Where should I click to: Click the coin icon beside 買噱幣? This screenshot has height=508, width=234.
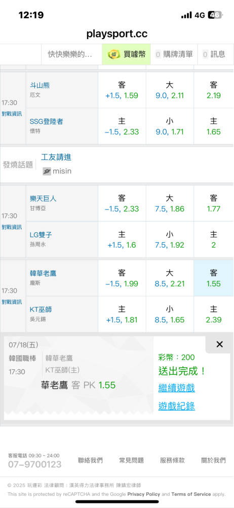(x=114, y=54)
